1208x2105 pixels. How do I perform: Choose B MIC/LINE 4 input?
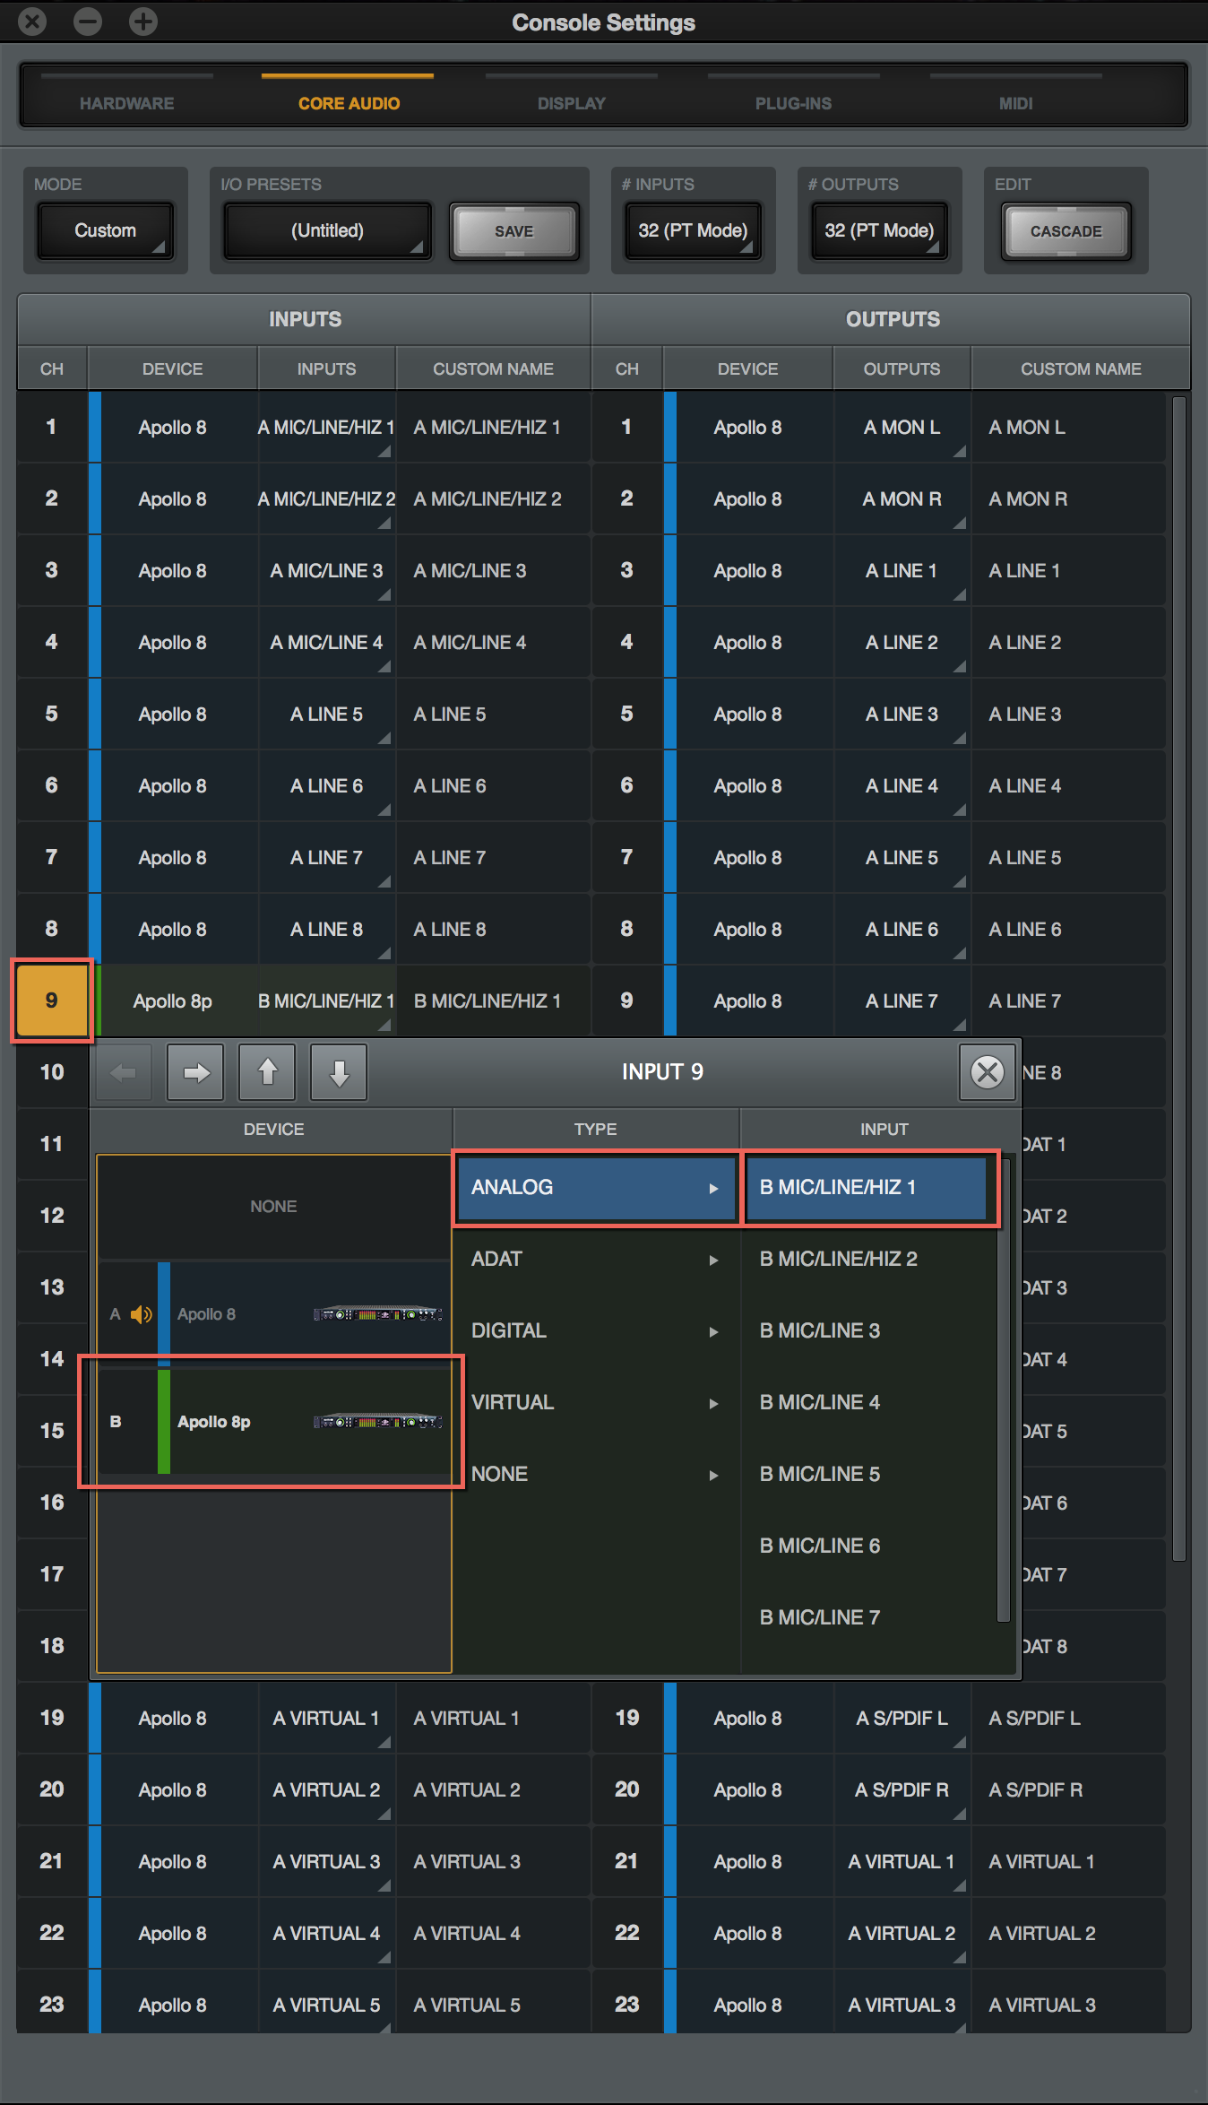(x=867, y=1403)
